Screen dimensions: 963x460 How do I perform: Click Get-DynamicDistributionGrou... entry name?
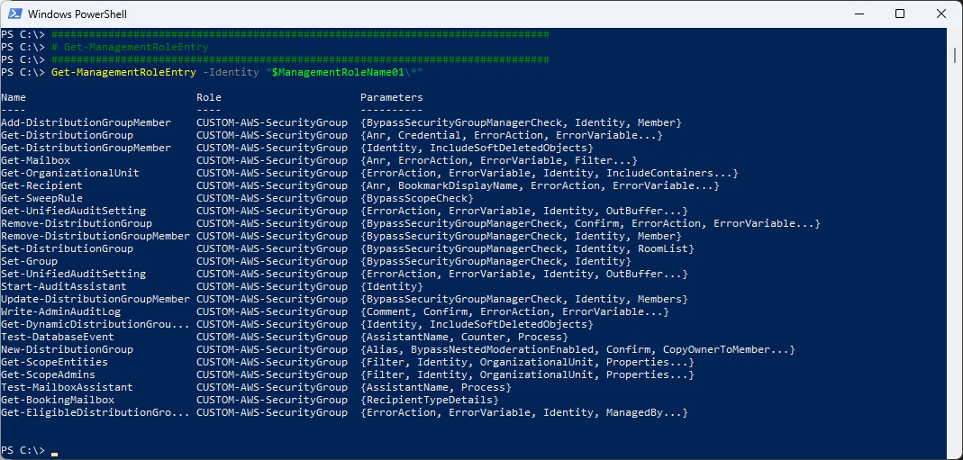[x=95, y=324]
